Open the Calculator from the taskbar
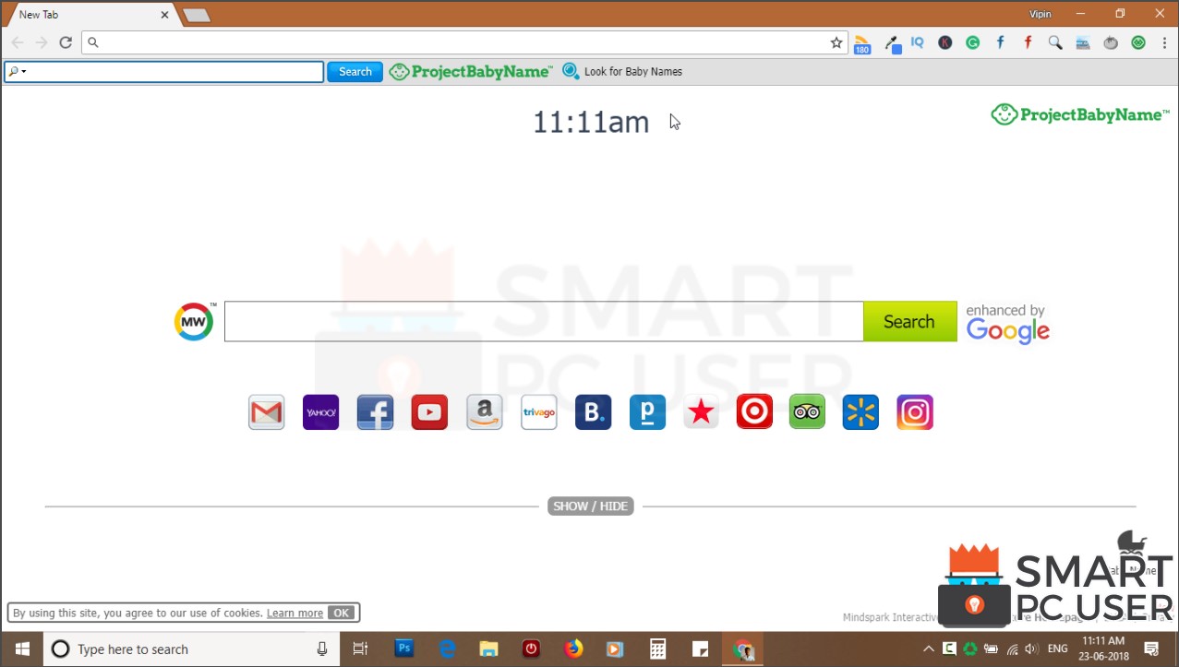This screenshot has width=1179, height=667. point(658,649)
